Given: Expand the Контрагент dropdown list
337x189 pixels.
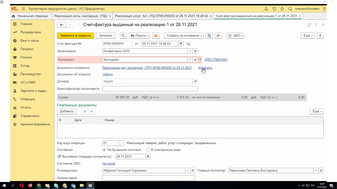Looking at the screenshot, I should pyautogui.click(x=190, y=60).
